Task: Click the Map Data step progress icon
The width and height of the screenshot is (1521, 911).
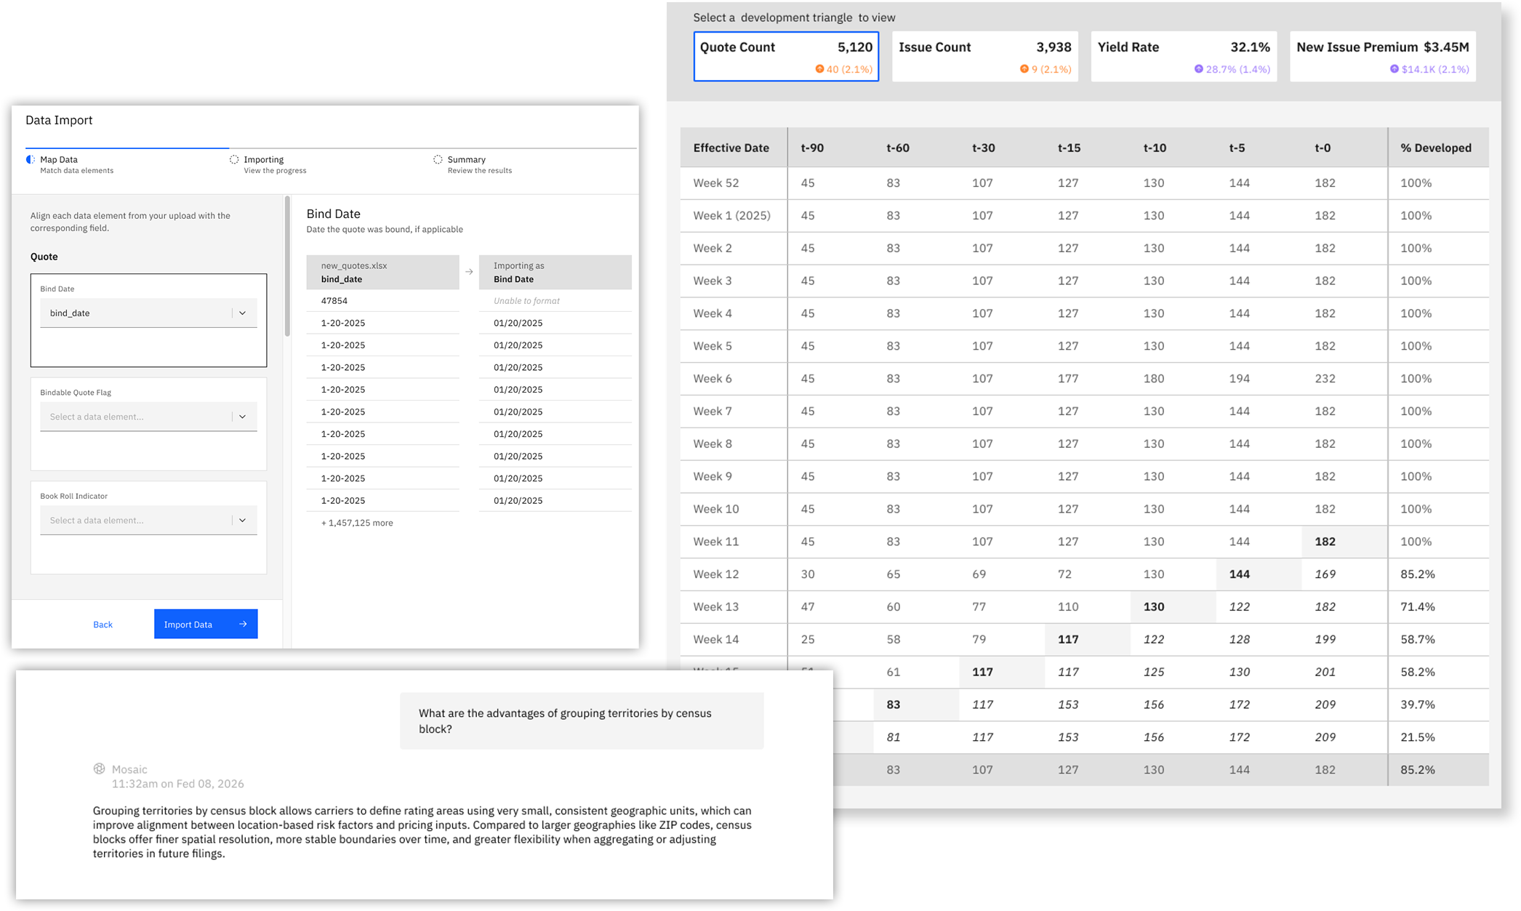Action: coord(30,159)
